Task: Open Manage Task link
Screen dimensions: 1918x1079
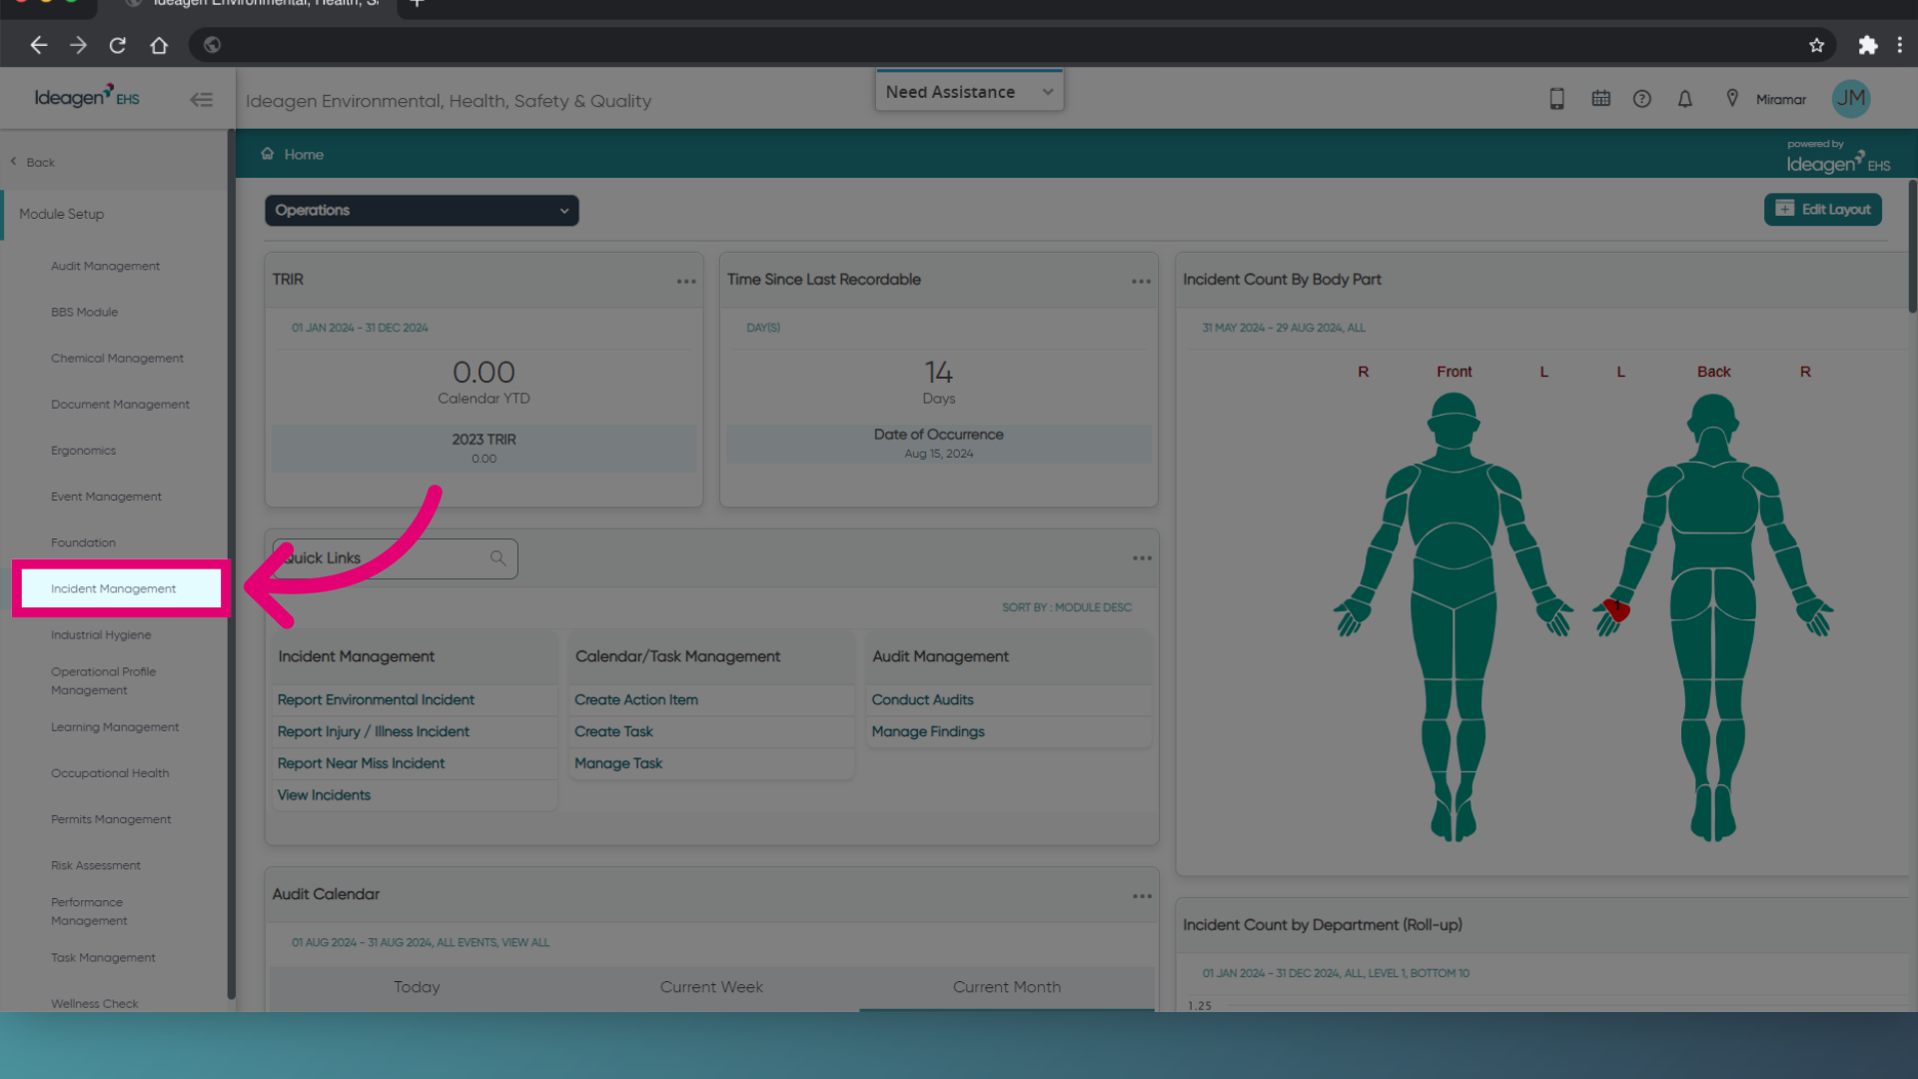Action: 618,763
